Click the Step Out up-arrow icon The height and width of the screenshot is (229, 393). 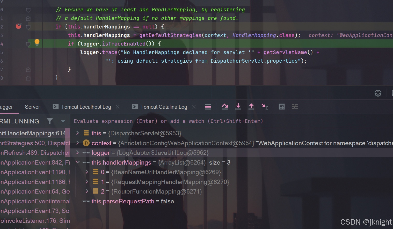pos(251,107)
